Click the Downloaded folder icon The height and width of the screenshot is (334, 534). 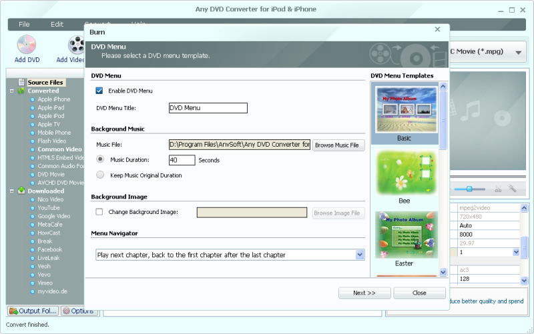pyautogui.click(x=21, y=191)
